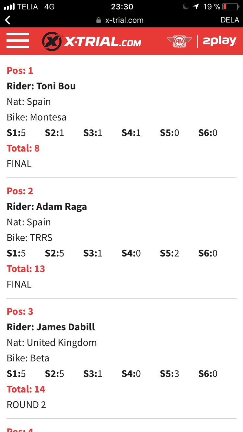Tap the lock icon beside the URL
This screenshot has width=243, height=432.
pos(99,20)
